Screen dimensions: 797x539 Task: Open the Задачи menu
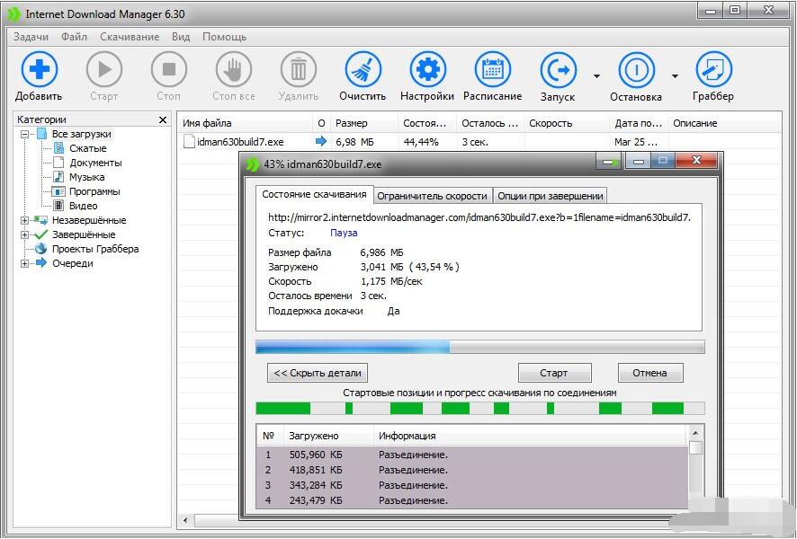pyautogui.click(x=31, y=37)
